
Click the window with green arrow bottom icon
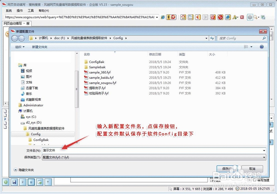pos(40,182)
